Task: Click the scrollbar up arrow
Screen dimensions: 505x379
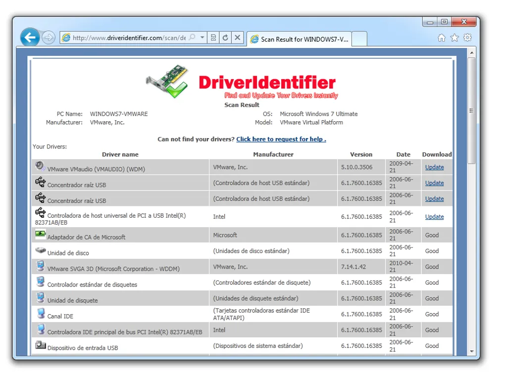Action: click(471, 52)
